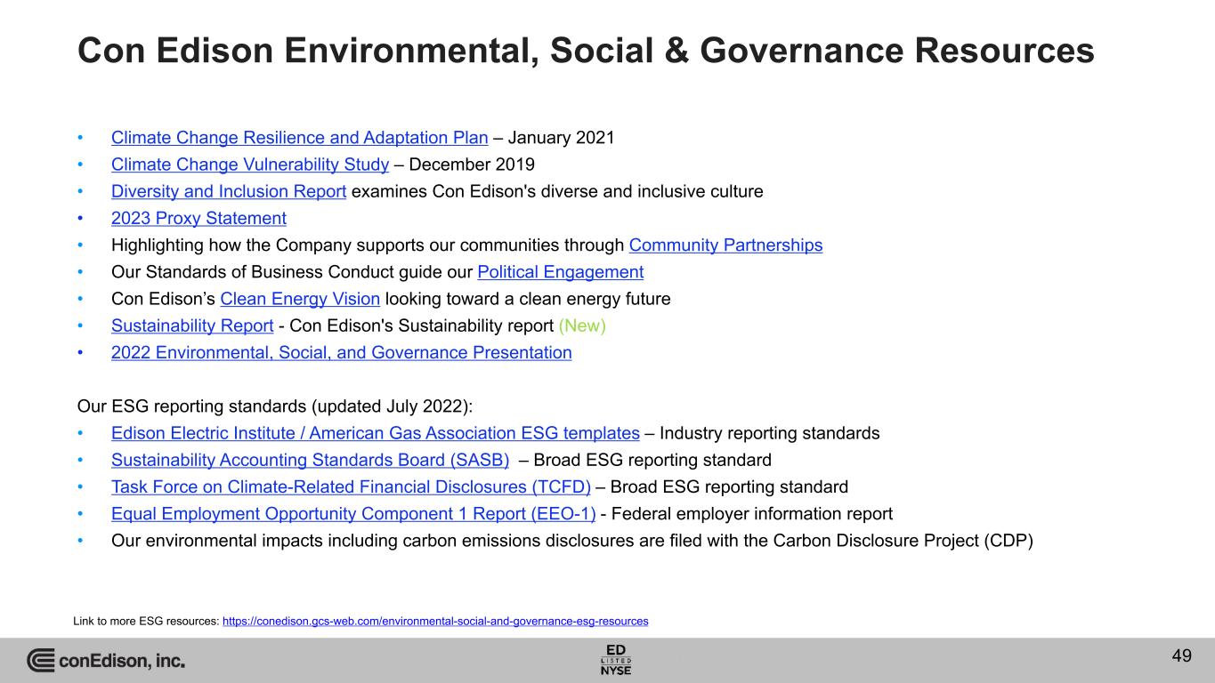Image resolution: width=1215 pixels, height=683 pixels.
Task: Click the slide title heading
Action: point(586,52)
